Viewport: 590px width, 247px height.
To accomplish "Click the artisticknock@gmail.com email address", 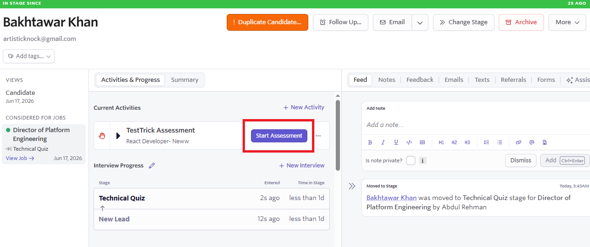I will 40,39.
